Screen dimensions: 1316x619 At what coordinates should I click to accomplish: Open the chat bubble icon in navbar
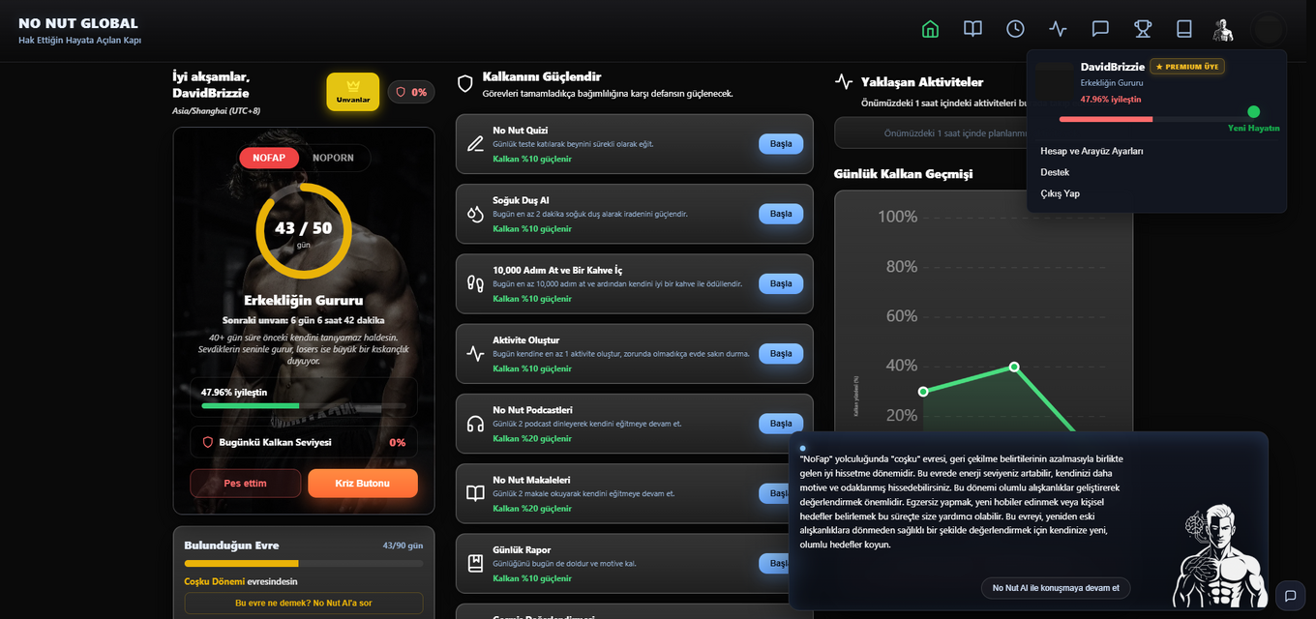click(1100, 29)
